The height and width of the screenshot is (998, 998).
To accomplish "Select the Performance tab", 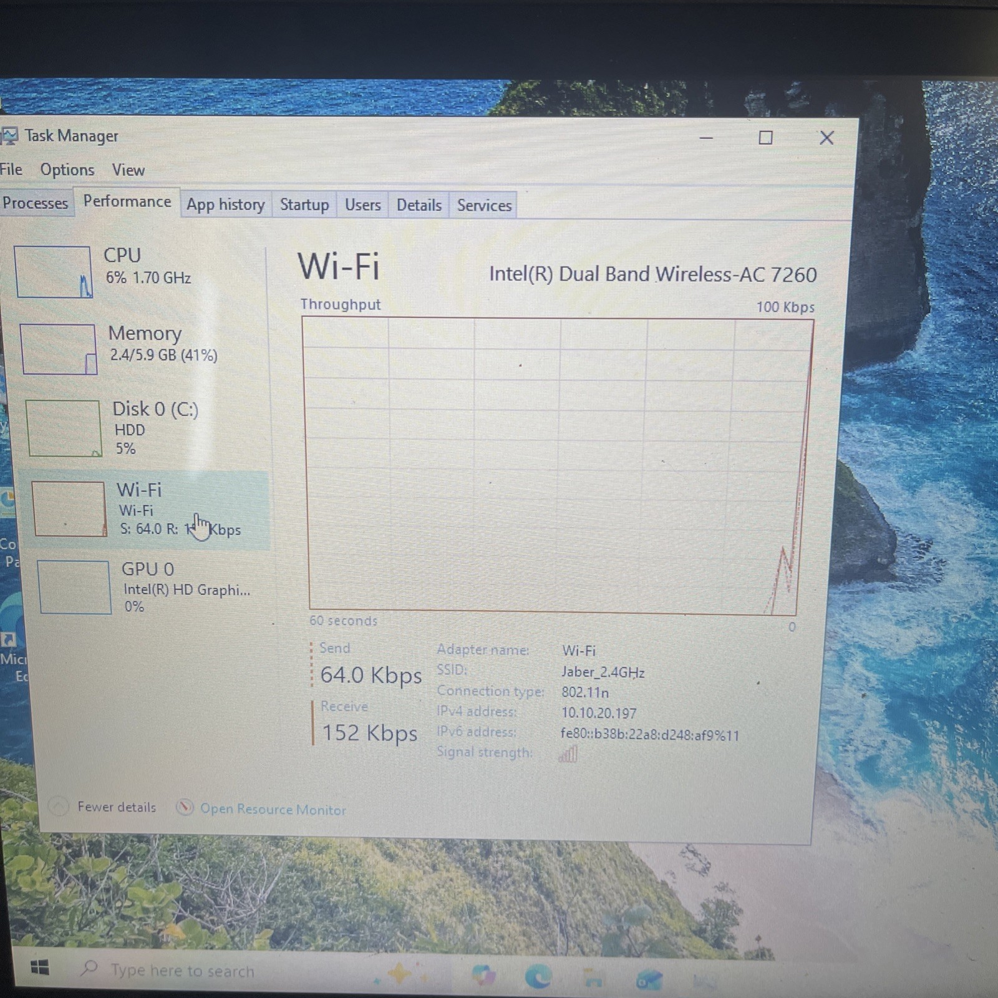I will (x=127, y=201).
